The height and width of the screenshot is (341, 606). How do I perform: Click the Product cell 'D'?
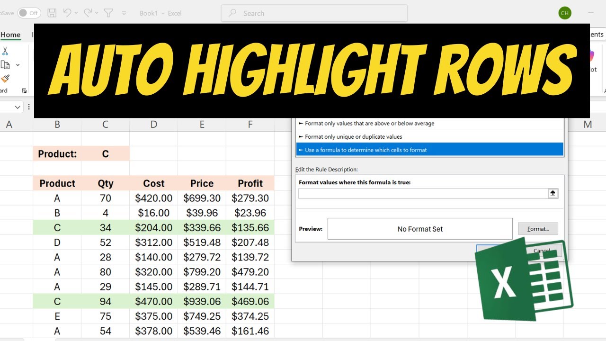click(57, 242)
